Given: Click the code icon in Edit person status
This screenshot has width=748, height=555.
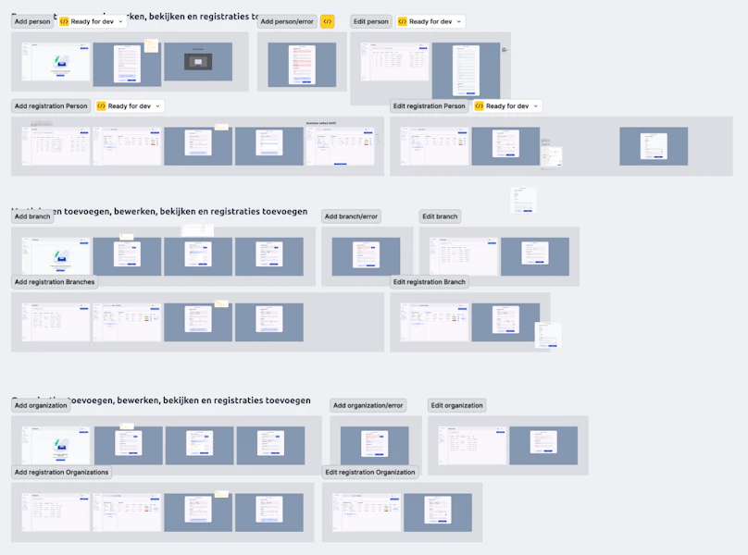Looking at the screenshot, I should (402, 21).
